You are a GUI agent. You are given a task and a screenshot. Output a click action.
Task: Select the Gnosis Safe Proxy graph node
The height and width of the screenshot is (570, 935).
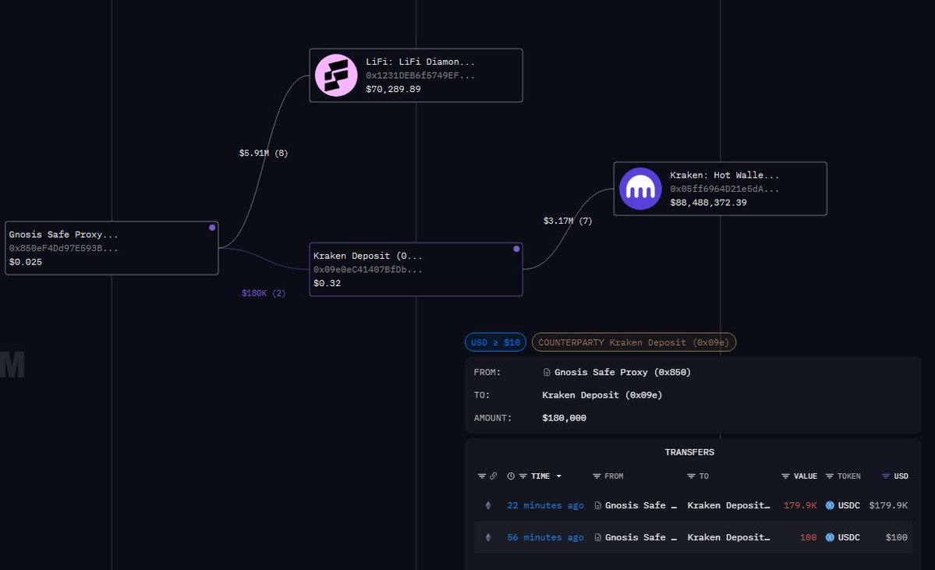tap(112, 248)
